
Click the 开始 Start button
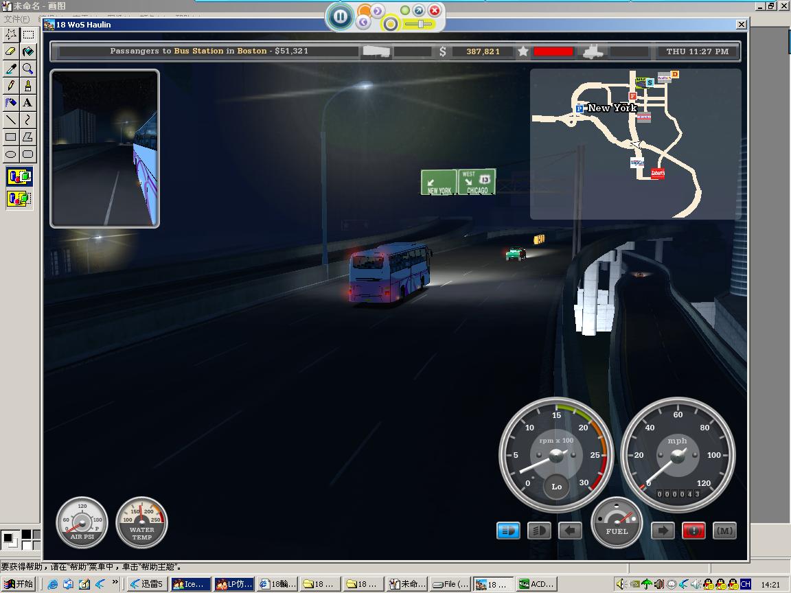coord(19,584)
